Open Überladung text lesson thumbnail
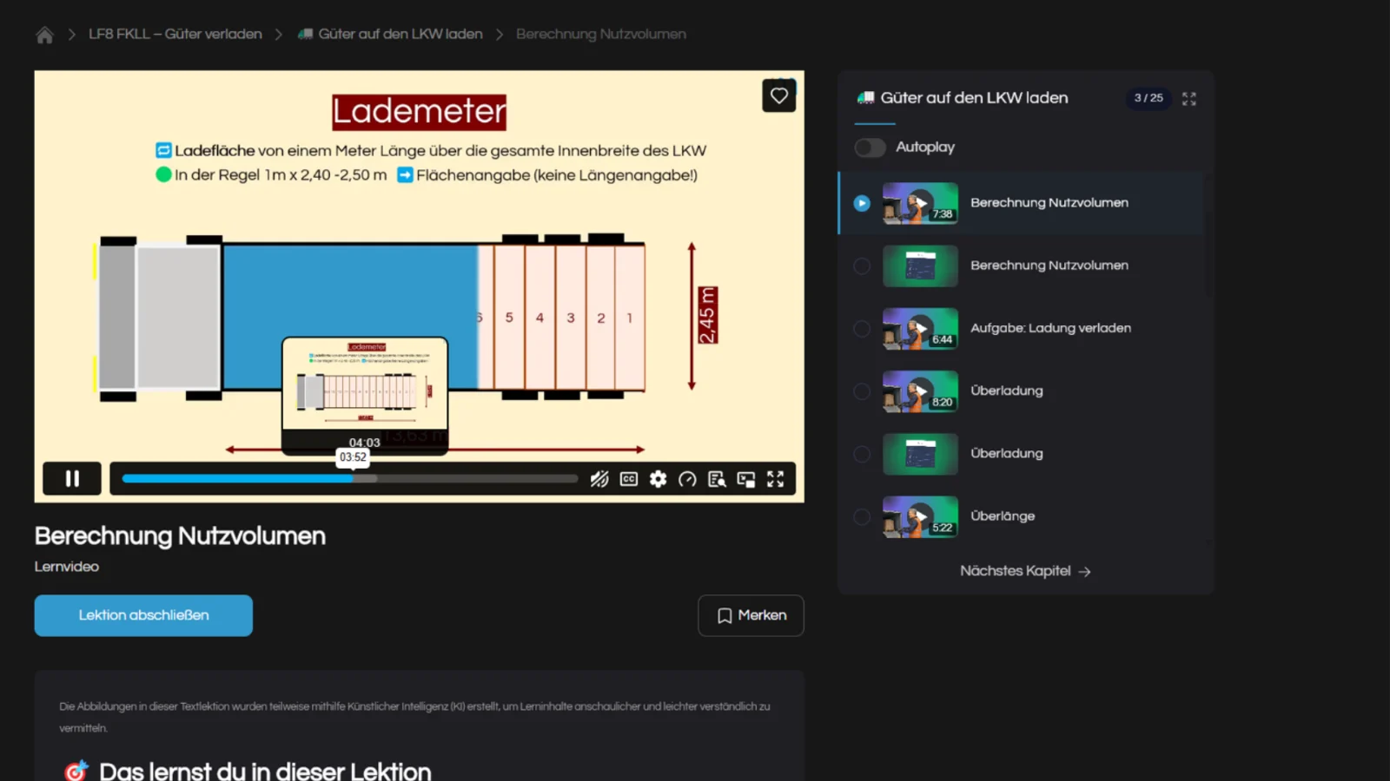This screenshot has width=1390, height=781. [x=920, y=454]
